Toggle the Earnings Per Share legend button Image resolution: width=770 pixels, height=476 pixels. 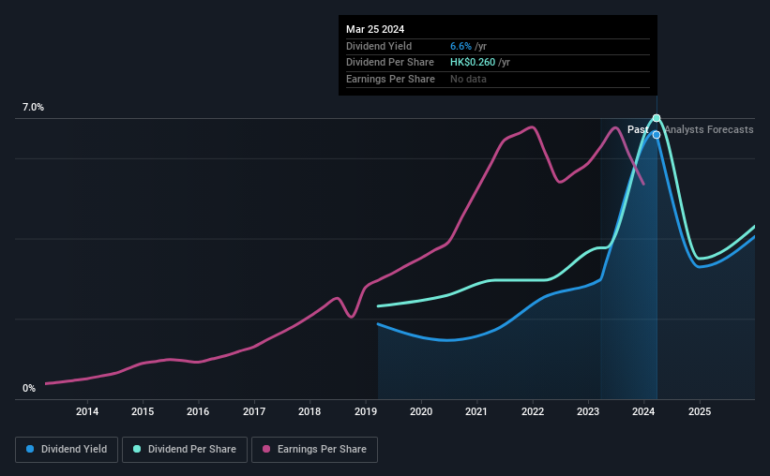(314, 450)
